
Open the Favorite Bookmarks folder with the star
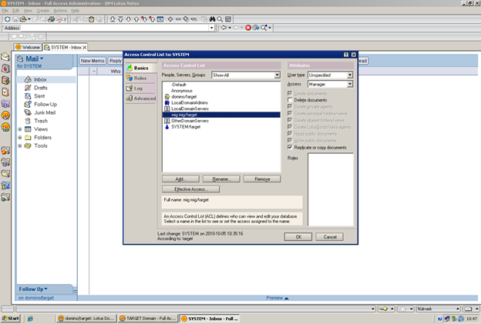[5, 150]
